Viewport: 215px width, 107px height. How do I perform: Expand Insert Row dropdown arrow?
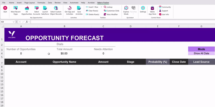pyautogui.click(x=101, y=7)
